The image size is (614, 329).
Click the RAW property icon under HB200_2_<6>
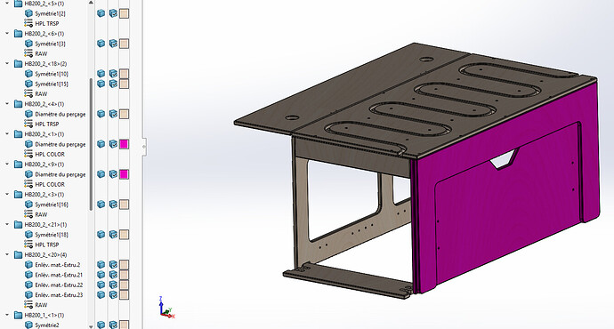pyautogui.click(x=28, y=53)
